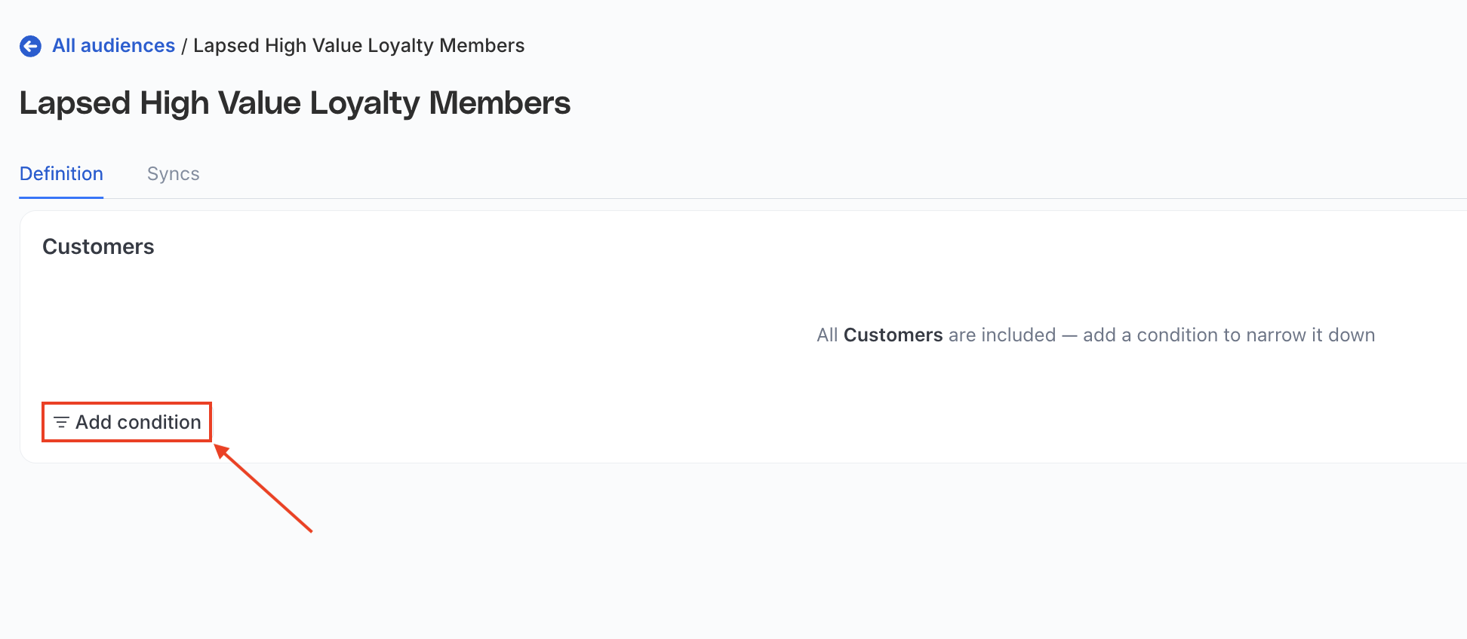Open the All audiences breadcrumb link
The image size is (1467, 639).
[x=113, y=46]
